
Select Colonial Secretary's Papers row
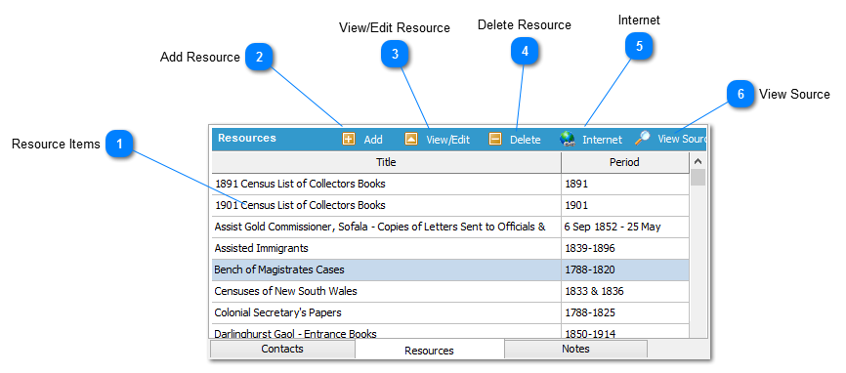pyautogui.click(x=386, y=312)
